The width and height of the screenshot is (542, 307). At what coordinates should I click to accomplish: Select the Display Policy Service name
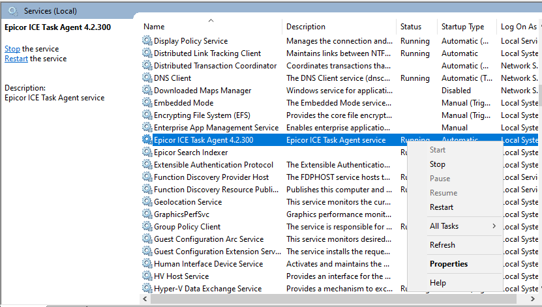coord(191,41)
